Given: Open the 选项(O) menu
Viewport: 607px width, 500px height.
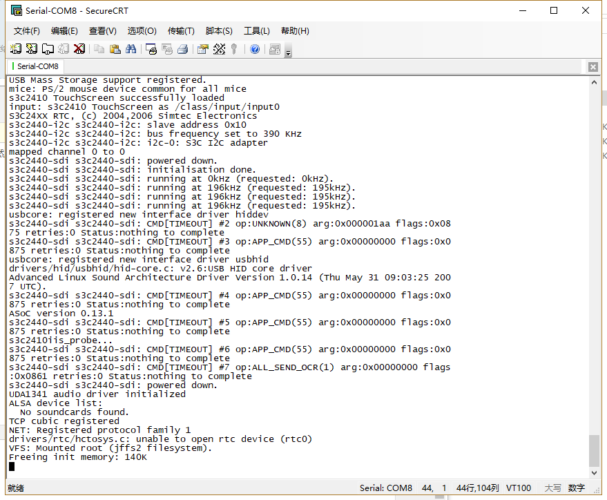Looking at the screenshot, I should point(142,31).
